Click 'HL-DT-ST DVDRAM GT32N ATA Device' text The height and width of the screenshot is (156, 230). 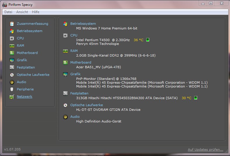pos(108,110)
